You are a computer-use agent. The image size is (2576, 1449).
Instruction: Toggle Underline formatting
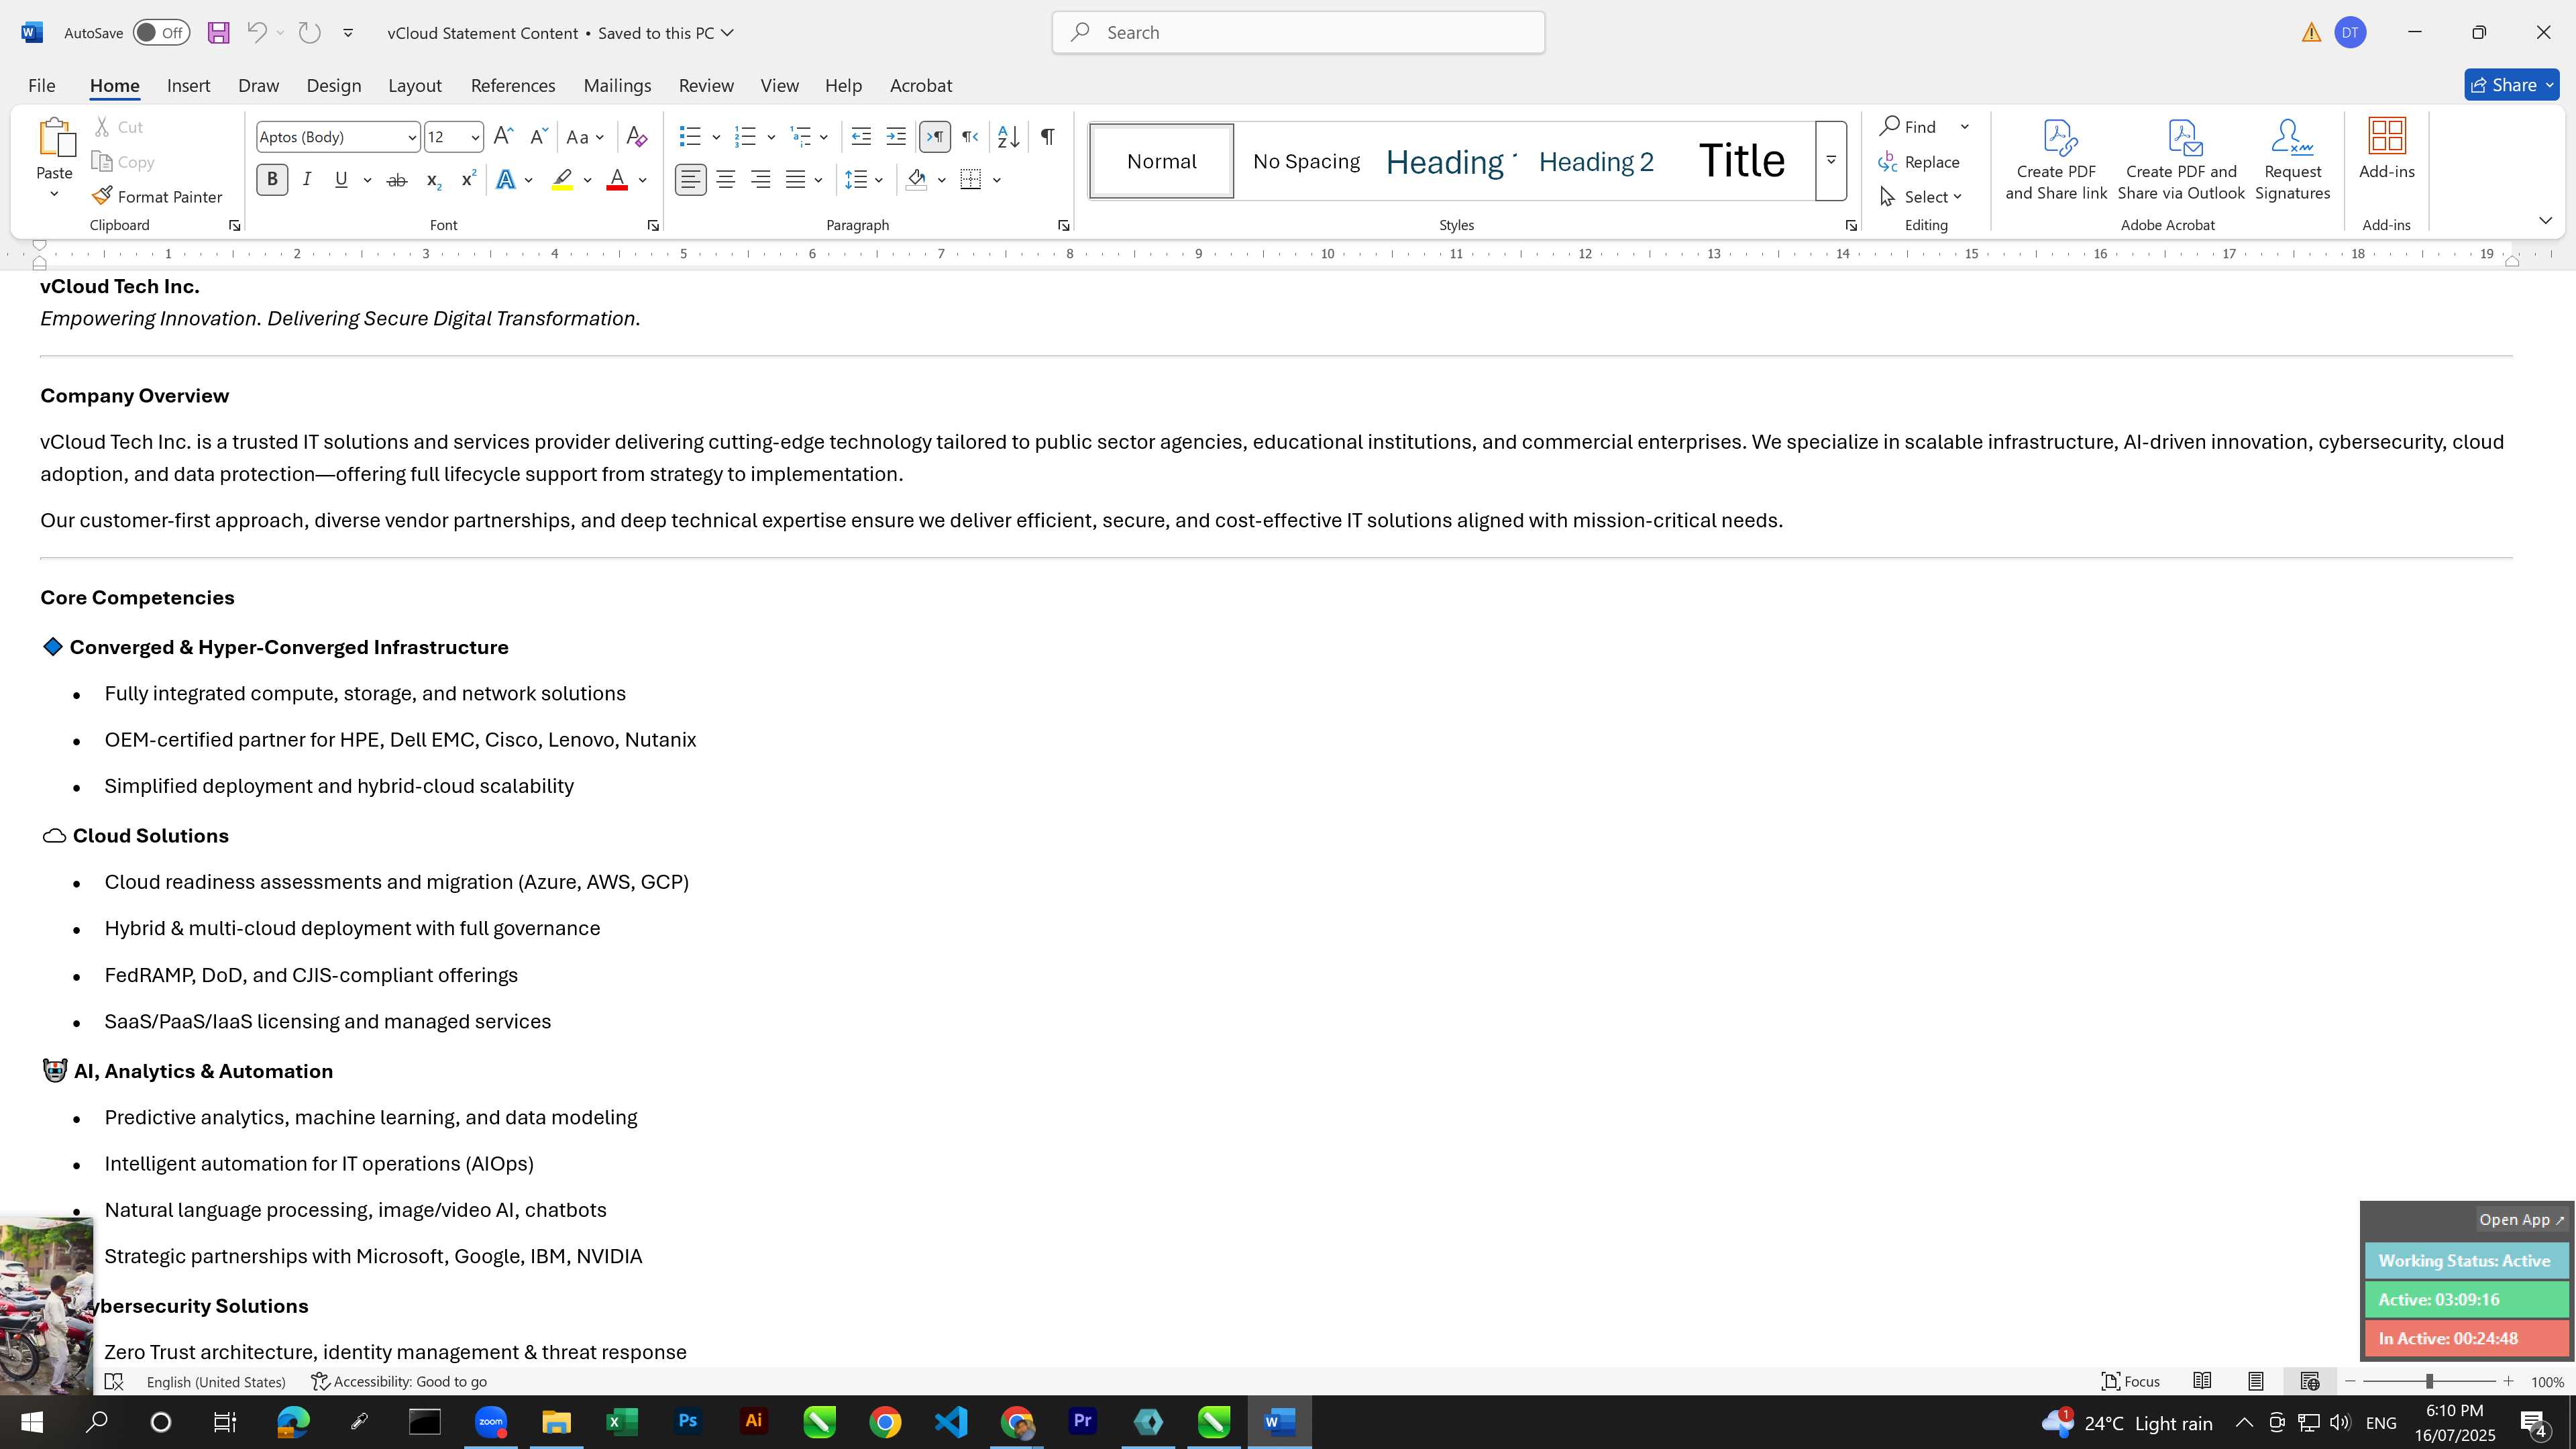click(x=341, y=180)
